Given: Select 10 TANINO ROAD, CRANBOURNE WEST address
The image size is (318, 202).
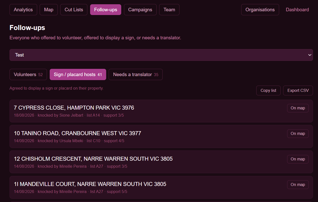Looking at the screenshot, I should coord(78,133).
